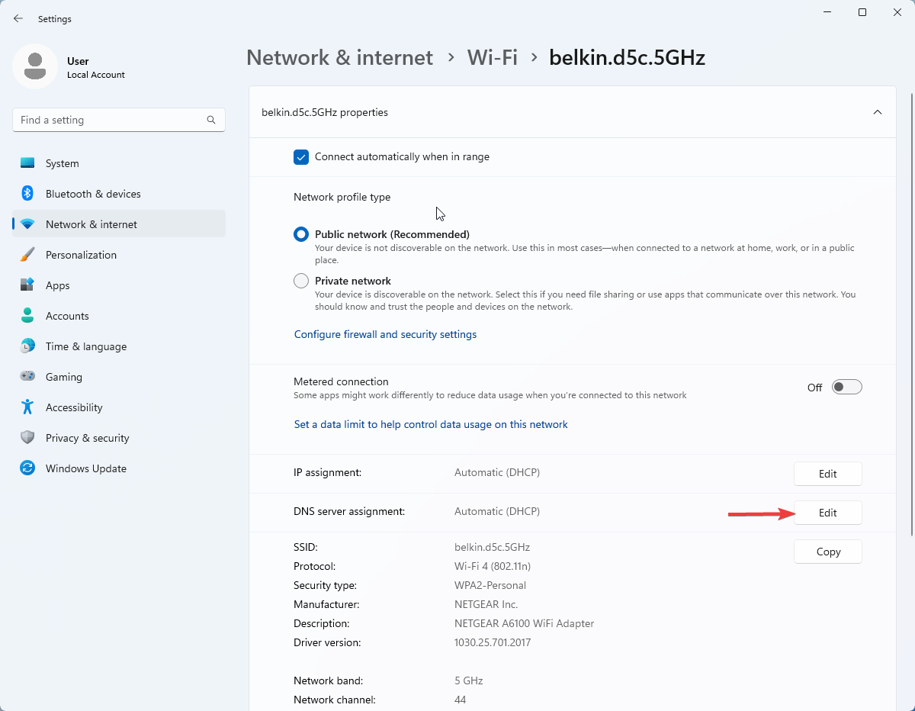Collapse the belkin.d5c.5GHz properties section
Image resolution: width=915 pixels, height=711 pixels.
pyautogui.click(x=877, y=111)
